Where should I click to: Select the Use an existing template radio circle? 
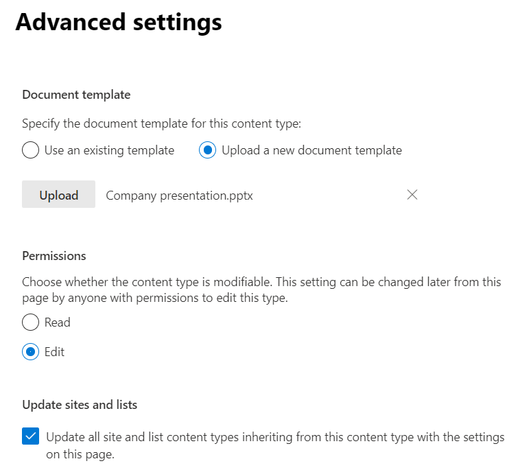(30, 150)
